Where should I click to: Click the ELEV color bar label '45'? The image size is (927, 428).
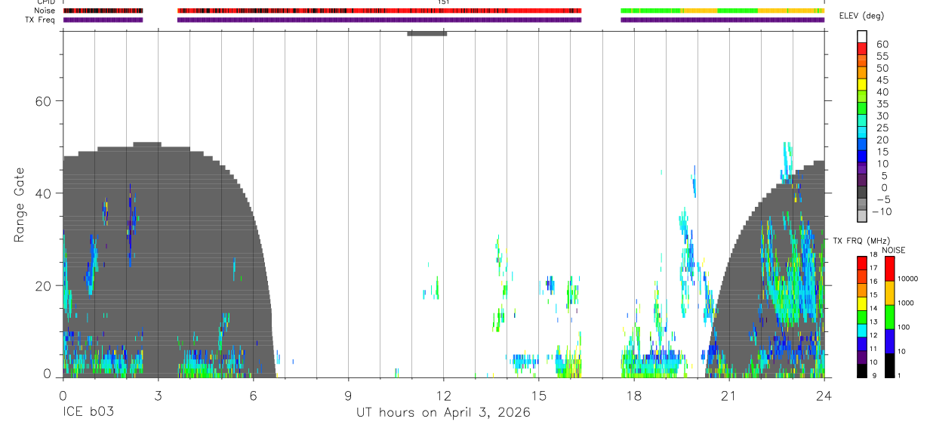click(882, 80)
